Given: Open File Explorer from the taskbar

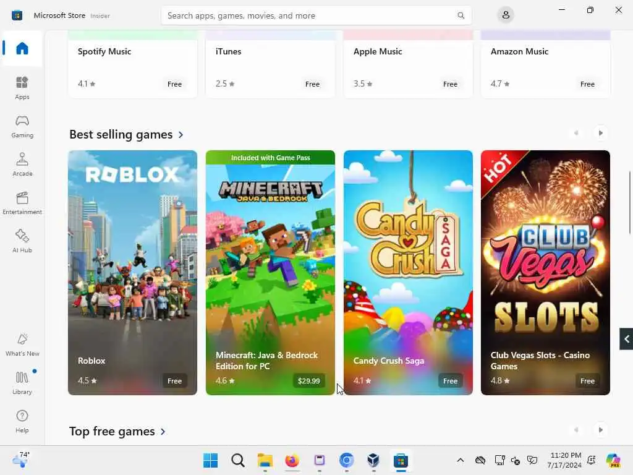Looking at the screenshot, I should coord(265,460).
